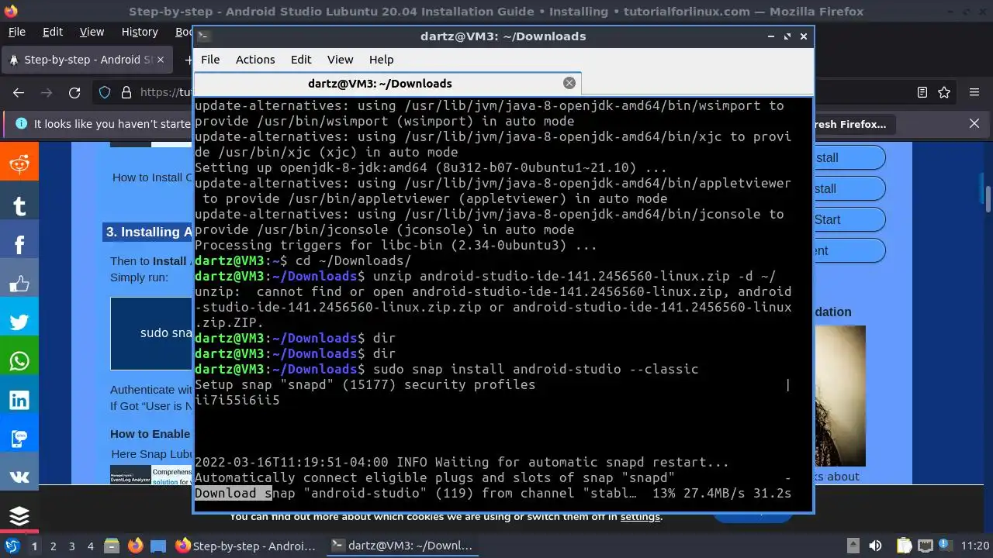Screen dimensions: 993x558
Task: Switch to Step-by-step Firefox taskbar entry
Action: click(246, 546)
